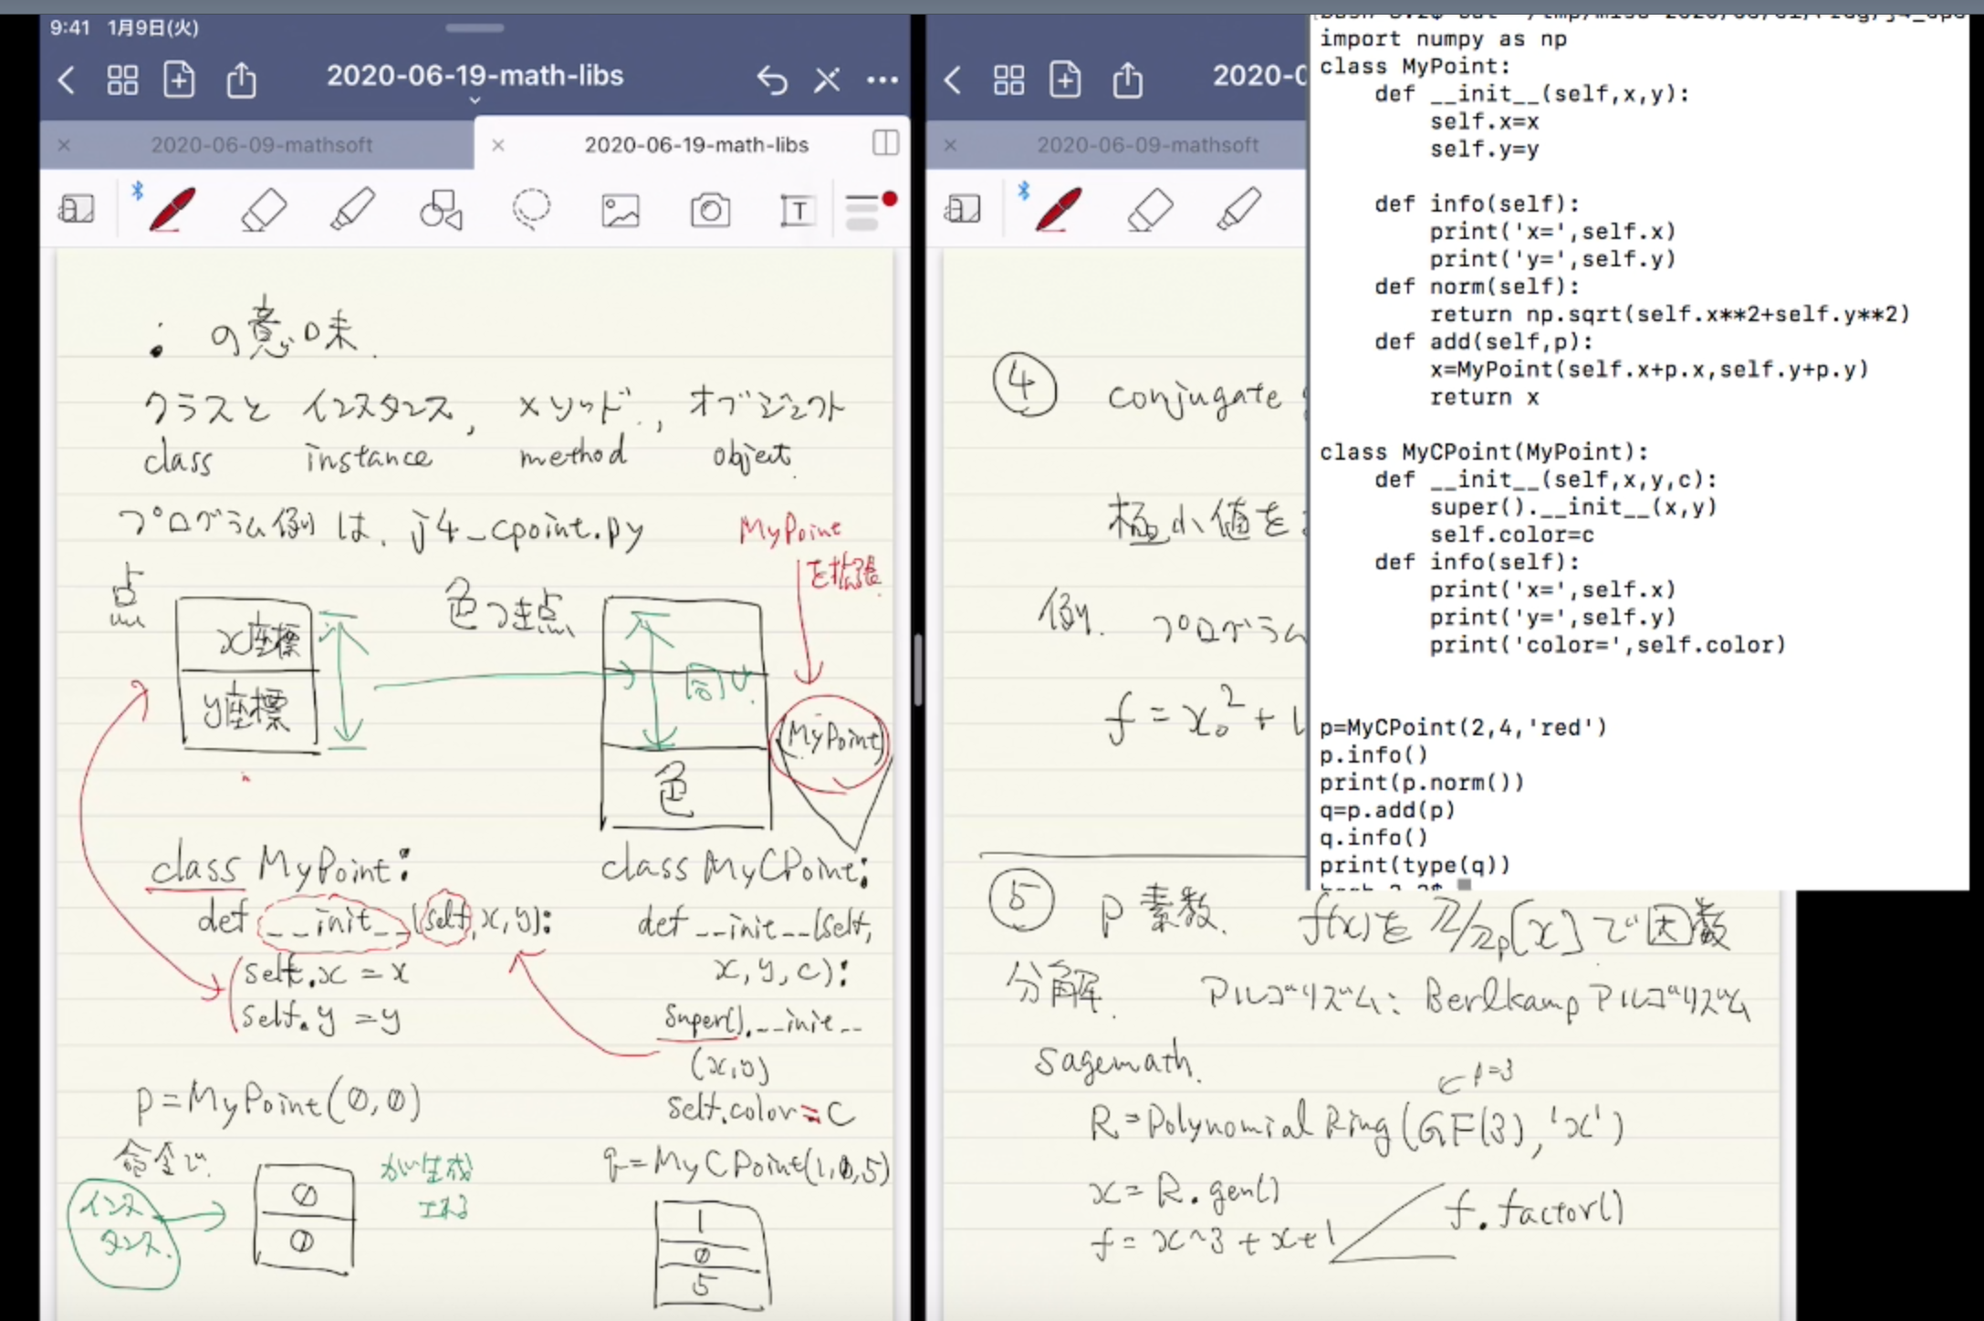Select the 2020-06-19-math-libs tab
This screenshot has height=1321, width=1984.
point(696,144)
